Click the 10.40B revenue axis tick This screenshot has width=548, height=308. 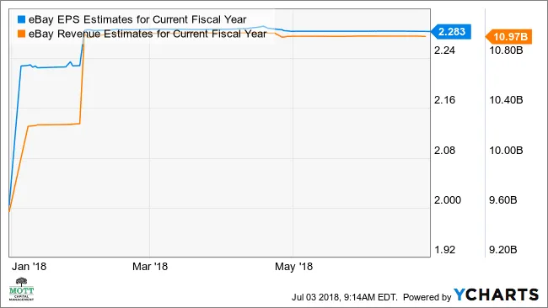(x=506, y=100)
